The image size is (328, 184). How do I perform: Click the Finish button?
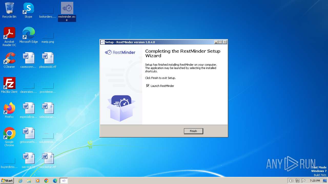(x=193, y=131)
